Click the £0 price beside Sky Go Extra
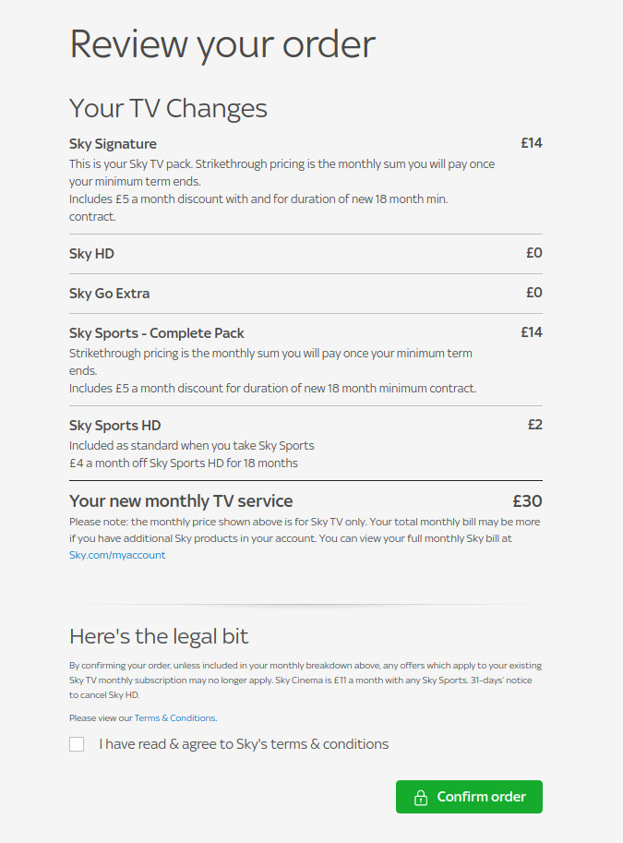623x843 pixels. pos(533,293)
